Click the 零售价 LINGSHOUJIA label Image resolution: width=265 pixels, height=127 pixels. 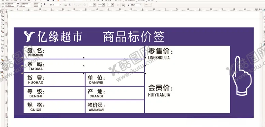161,54
